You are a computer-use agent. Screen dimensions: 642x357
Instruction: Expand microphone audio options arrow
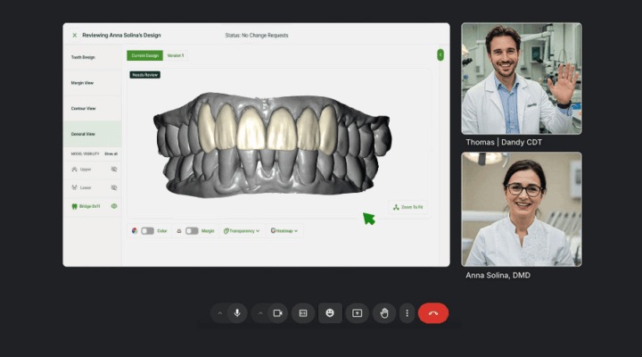pyautogui.click(x=219, y=313)
